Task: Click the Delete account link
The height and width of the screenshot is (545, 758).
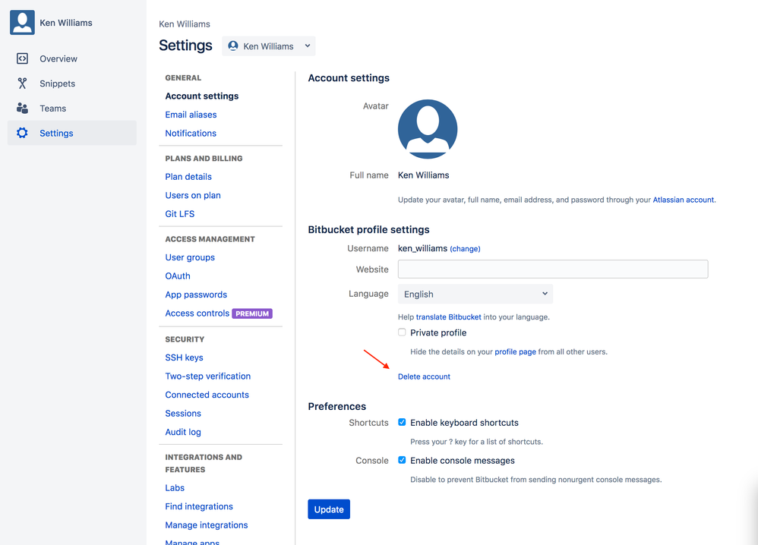Action: 424,376
